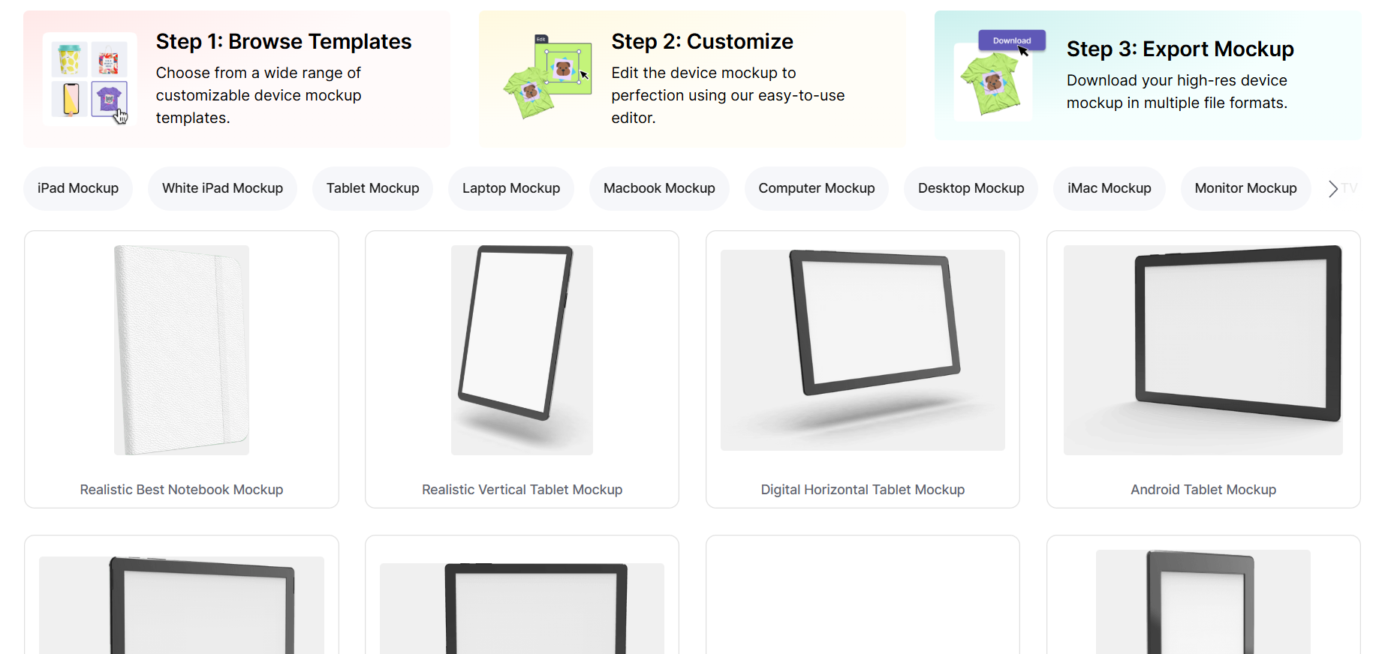Click the 'Step 1: Browse Templates' heading
This screenshot has width=1382, height=654.
pyautogui.click(x=284, y=42)
